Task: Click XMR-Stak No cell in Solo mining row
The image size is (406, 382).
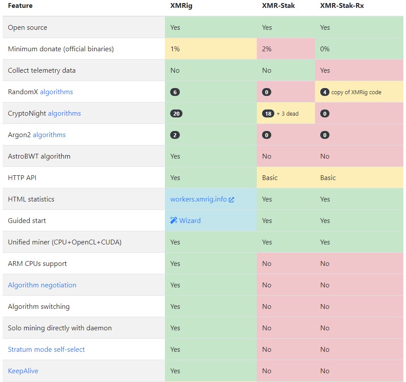Action: pos(286,328)
